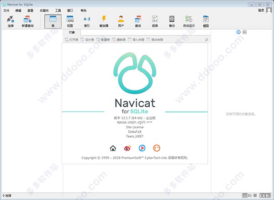Screen dimensions: 274x200
Task: Click the 登录 sign-in link
Action: (261, 10)
